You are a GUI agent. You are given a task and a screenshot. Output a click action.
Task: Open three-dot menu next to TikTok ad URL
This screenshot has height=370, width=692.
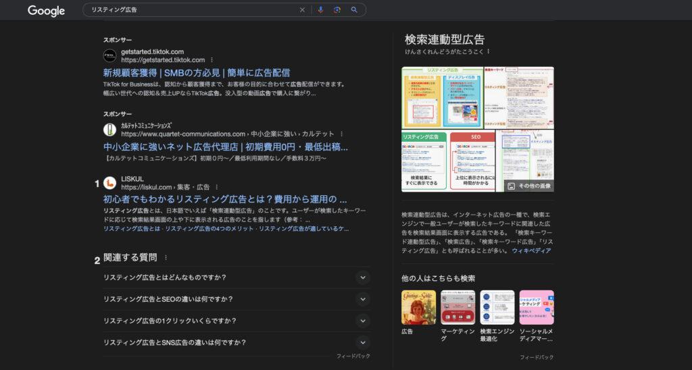click(x=212, y=60)
